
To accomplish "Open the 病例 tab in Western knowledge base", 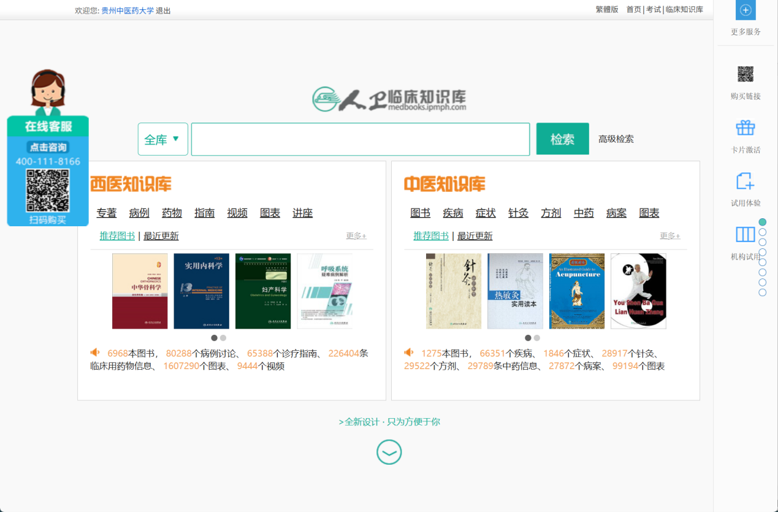I will (x=139, y=213).
